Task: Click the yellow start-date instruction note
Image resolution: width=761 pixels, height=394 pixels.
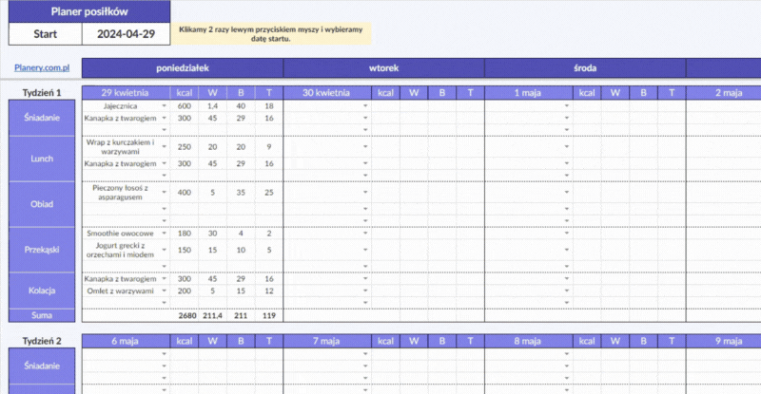Action: coord(271,34)
